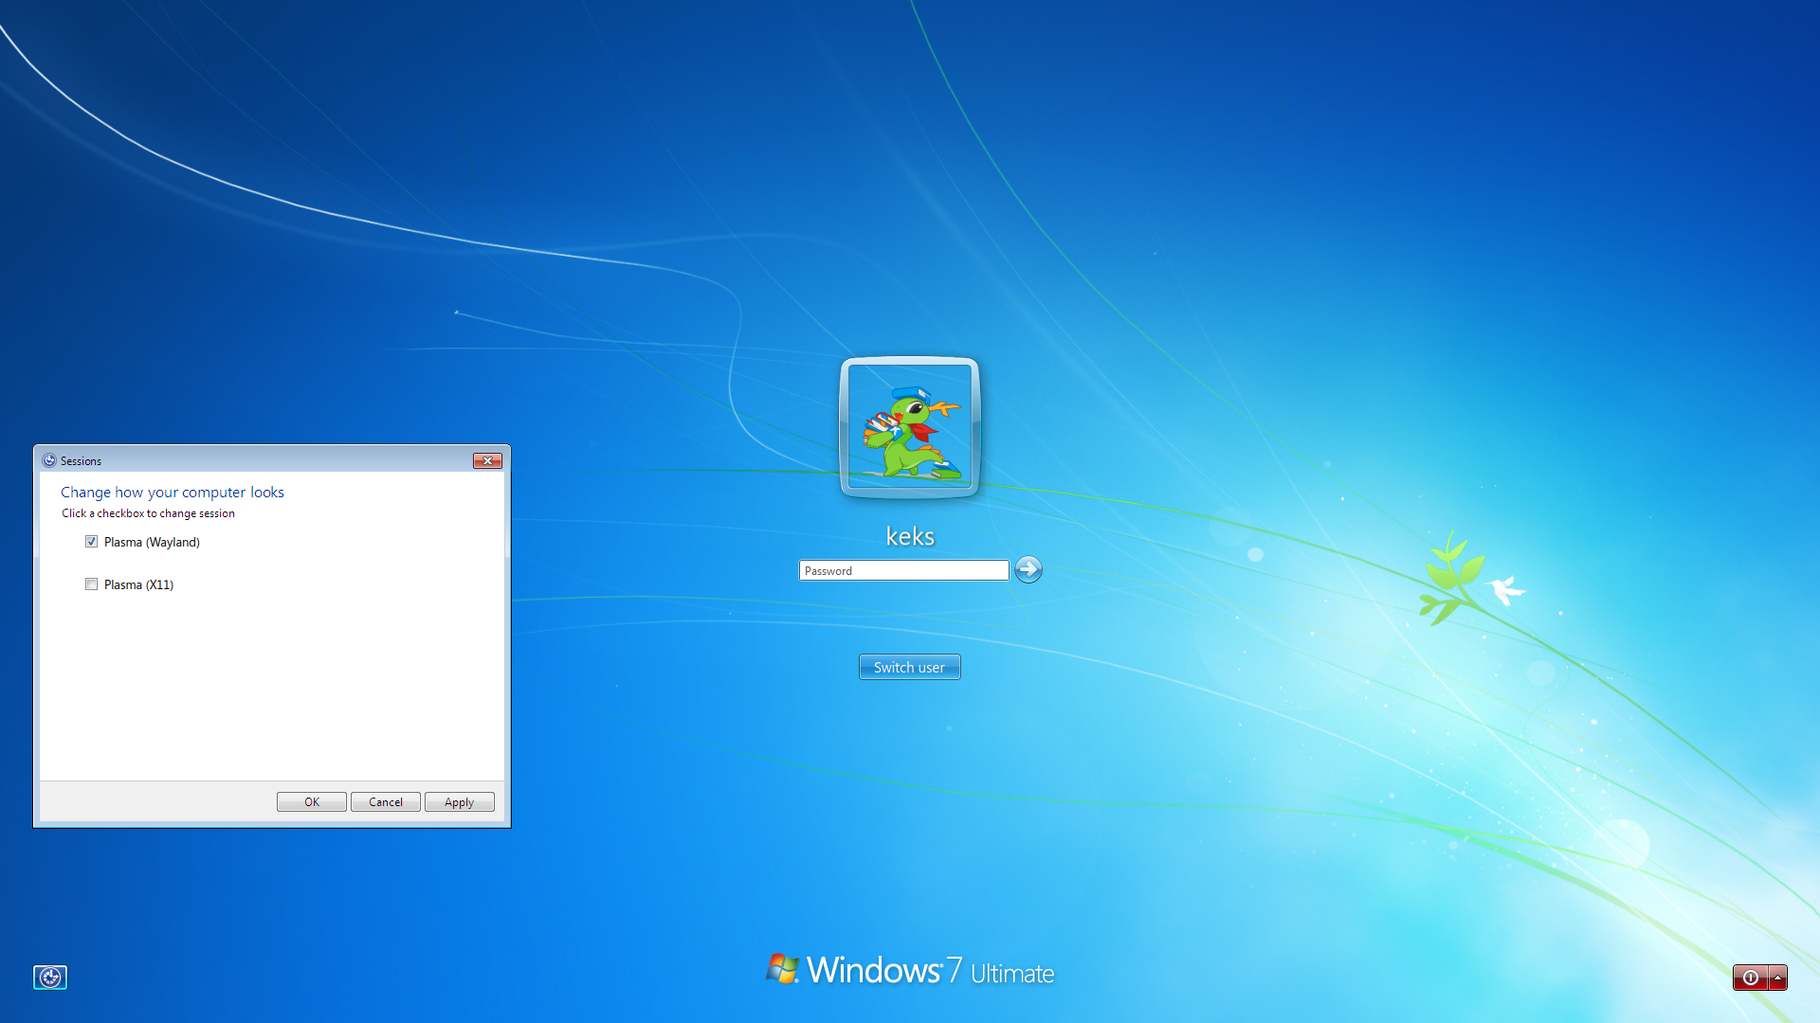Click the keks username label

910,536
